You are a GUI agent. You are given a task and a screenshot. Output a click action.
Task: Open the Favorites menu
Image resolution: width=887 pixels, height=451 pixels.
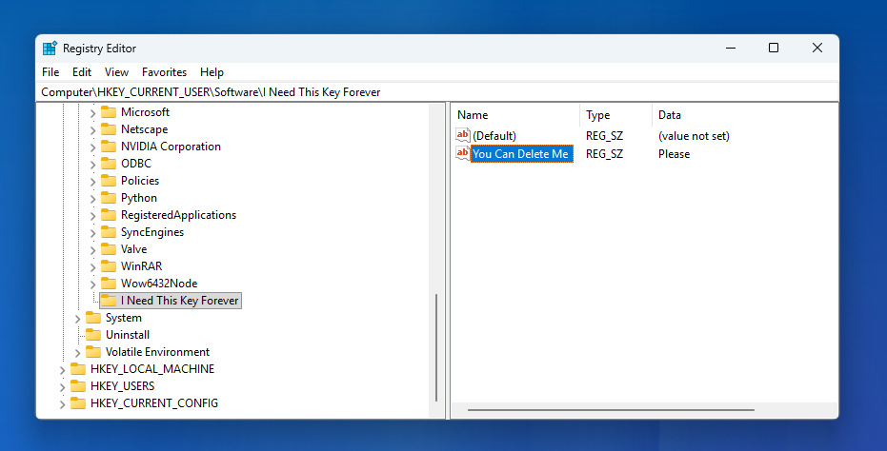164,72
